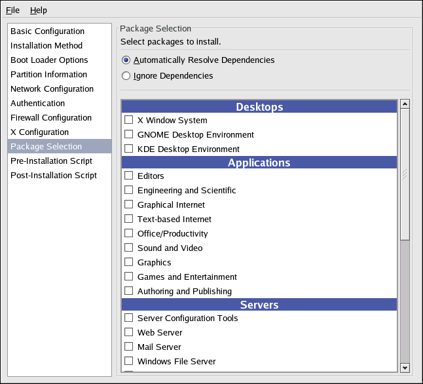Screen dimensions: 423x384
Task: Choose the Ignore Dependencies option
Action: coord(126,76)
